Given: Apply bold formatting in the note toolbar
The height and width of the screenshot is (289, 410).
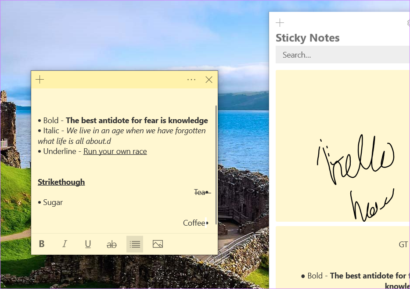Looking at the screenshot, I should point(42,244).
